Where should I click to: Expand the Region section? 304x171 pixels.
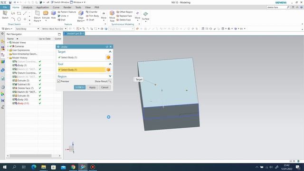(110, 76)
